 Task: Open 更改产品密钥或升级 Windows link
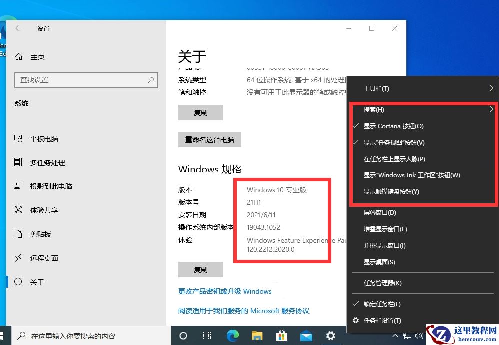click(x=225, y=290)
